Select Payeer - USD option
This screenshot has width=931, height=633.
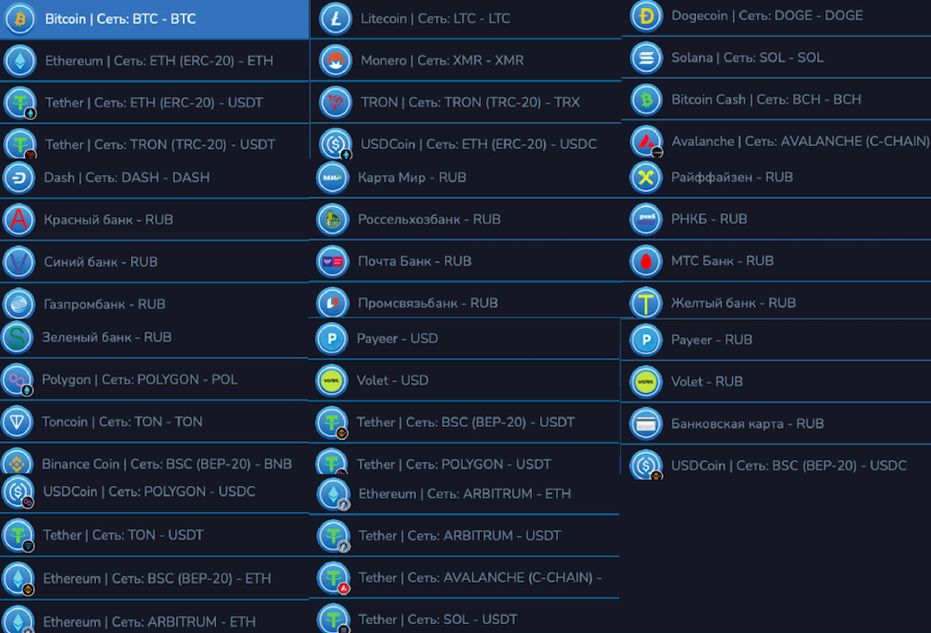(x=465, y=339)
